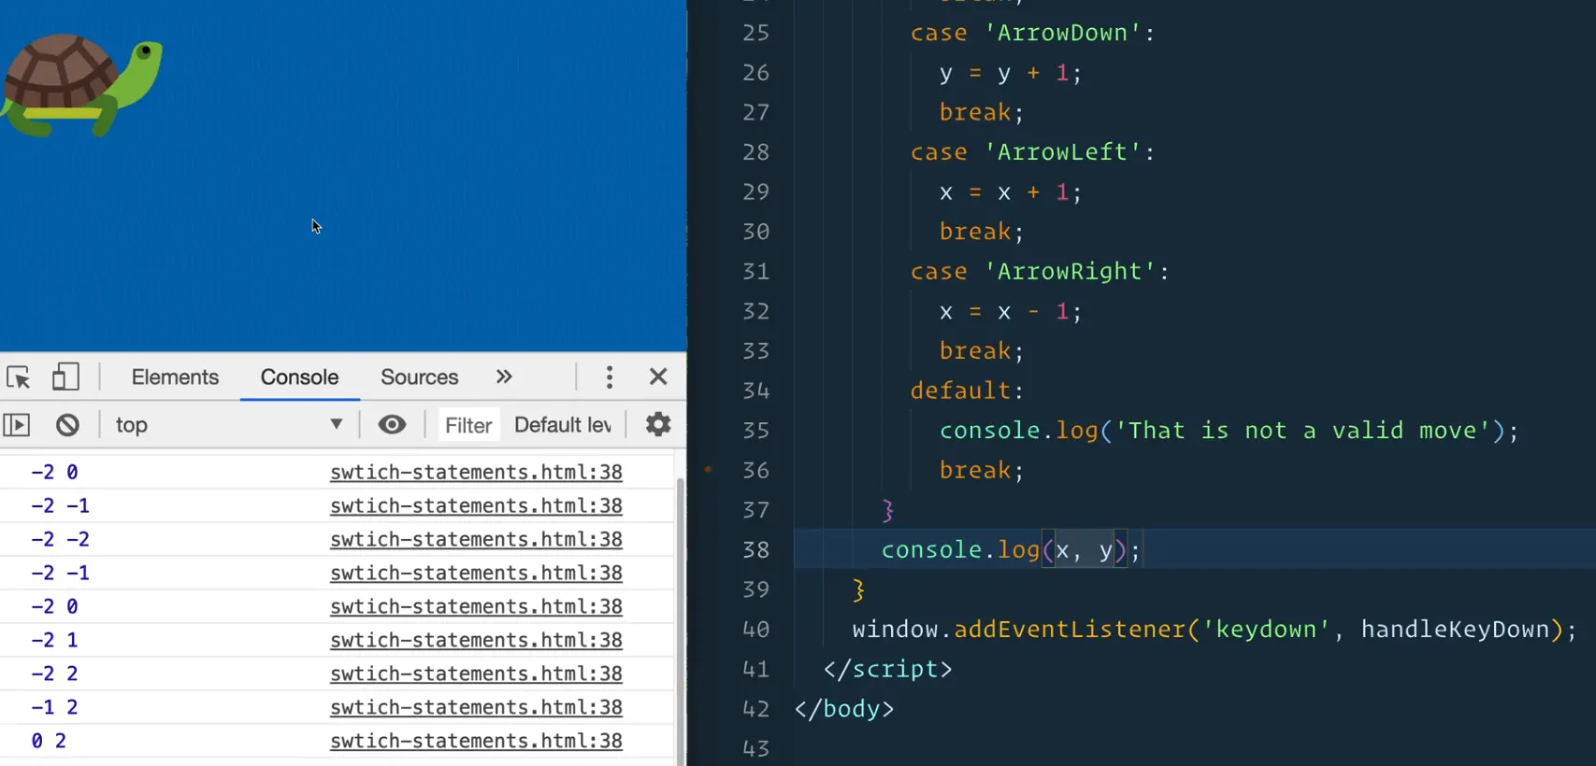Show the console sidebar icon
Viewport: 1596px width, 766px height.
(17, 426)
